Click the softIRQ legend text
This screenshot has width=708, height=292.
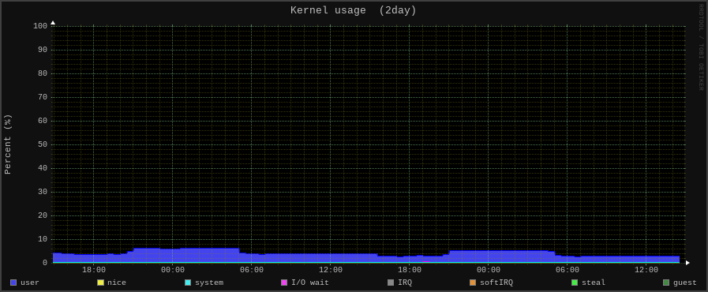click(x=496, y=283)
